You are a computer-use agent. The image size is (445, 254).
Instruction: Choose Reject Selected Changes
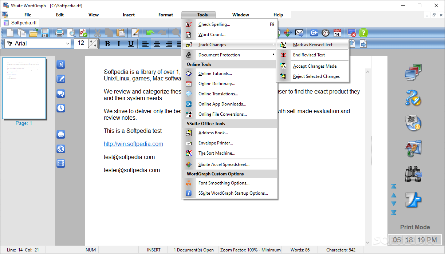point(313,76)
